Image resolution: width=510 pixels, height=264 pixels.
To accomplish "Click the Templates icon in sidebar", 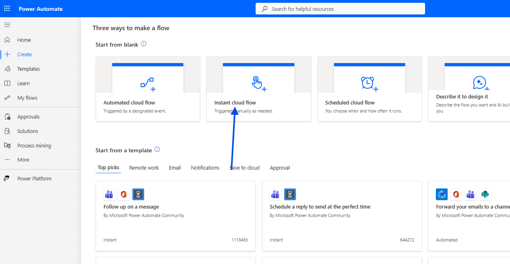I will tap(7, 69).
